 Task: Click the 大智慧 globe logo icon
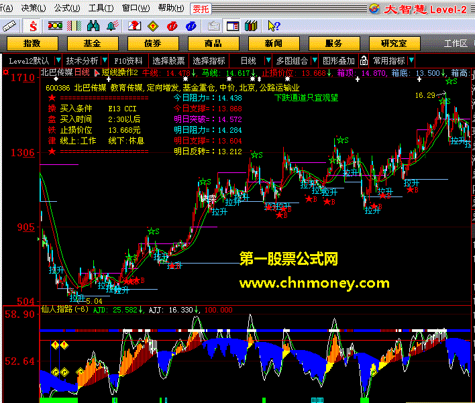pos(374,9)
